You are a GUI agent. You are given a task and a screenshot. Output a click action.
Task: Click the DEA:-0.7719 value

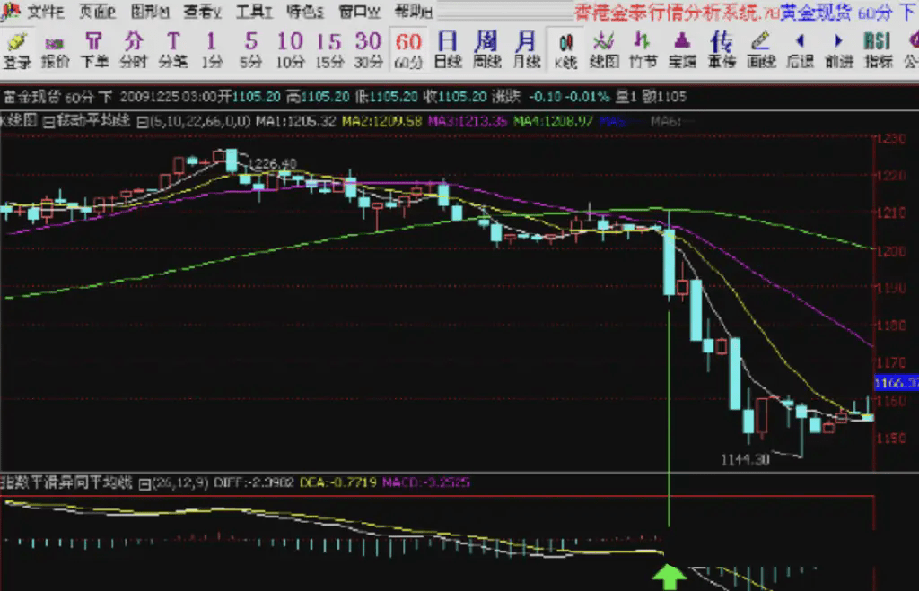coord(337,482)
